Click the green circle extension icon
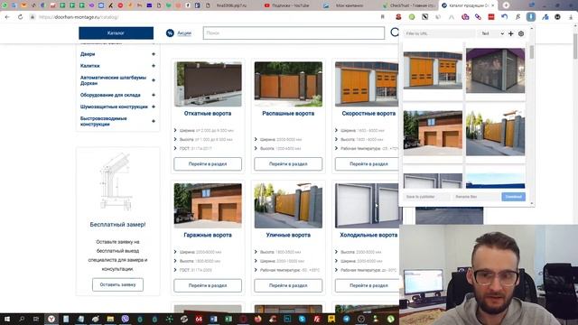This screenshot has width=578, height=325. [412, 17]
